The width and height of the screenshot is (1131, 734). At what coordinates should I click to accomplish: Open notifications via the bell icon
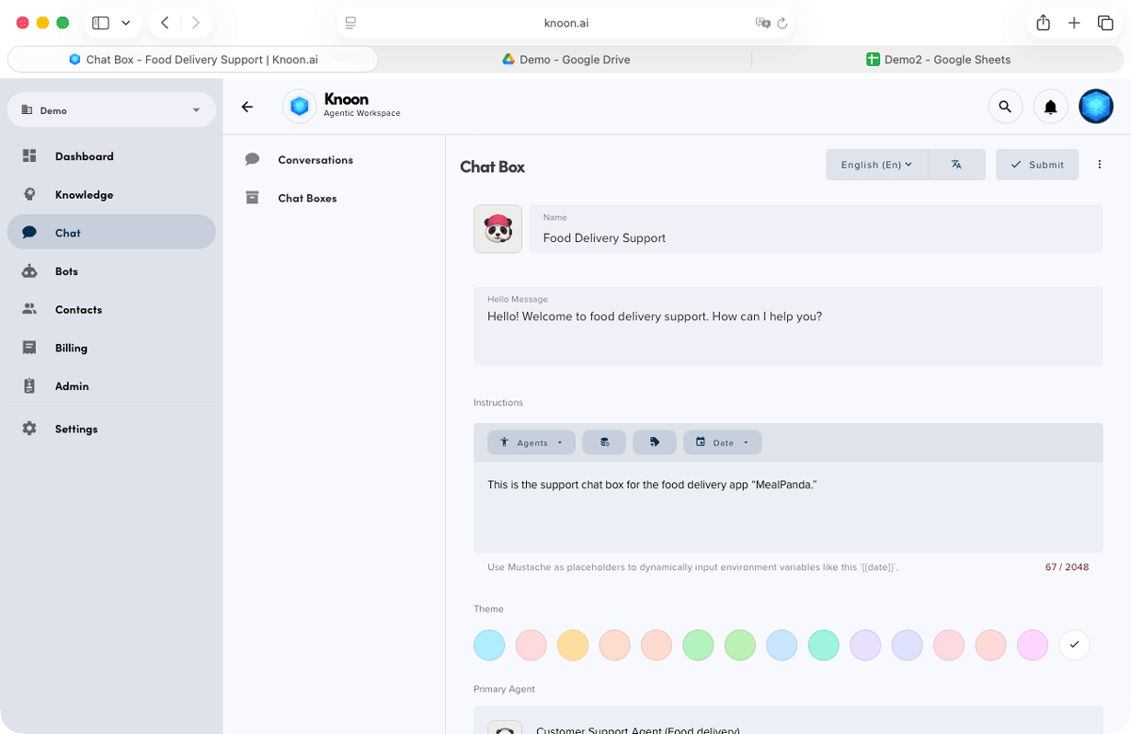[x=1050, y=106]
